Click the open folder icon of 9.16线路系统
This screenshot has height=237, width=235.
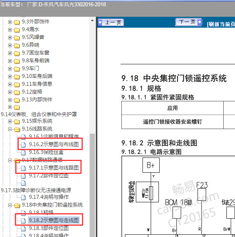(17, 129)
